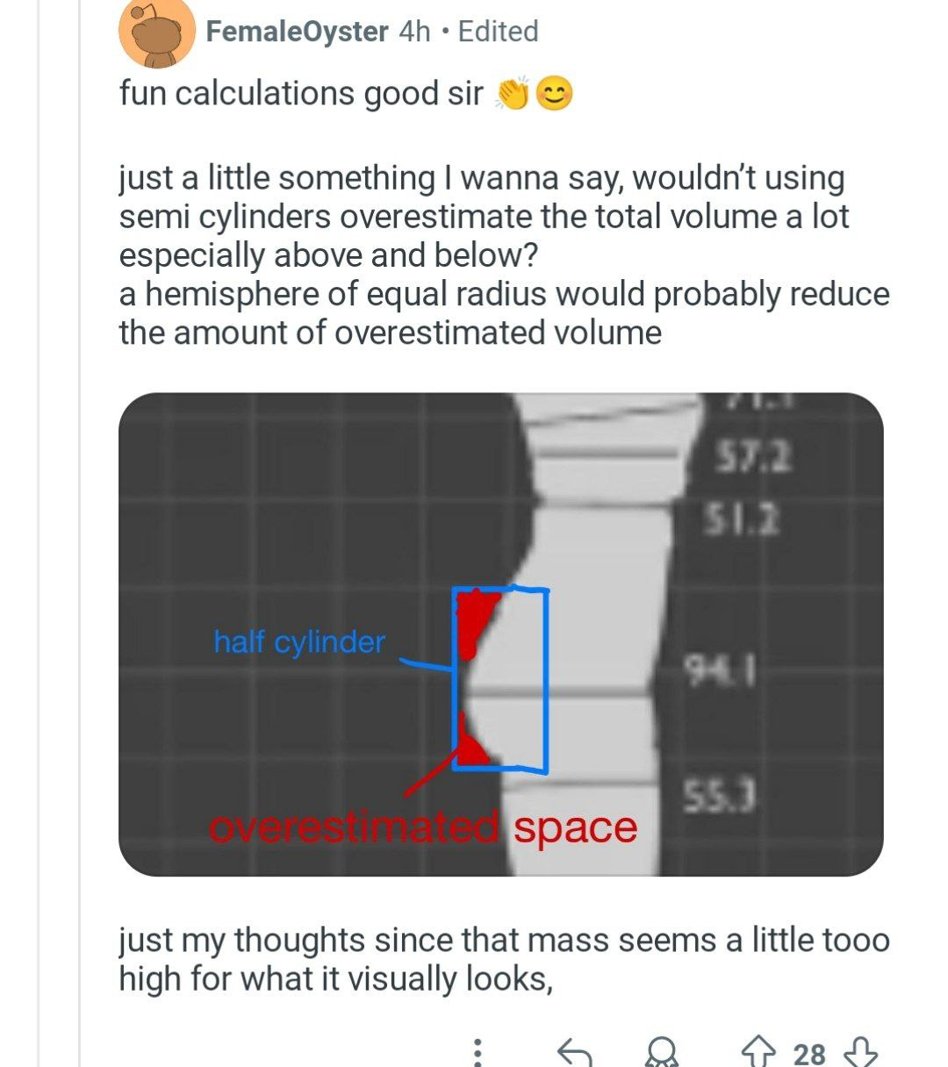The image size is (948, 1067).
Task: Tap the vote count showing 28
Action: tap(809, 1052)
